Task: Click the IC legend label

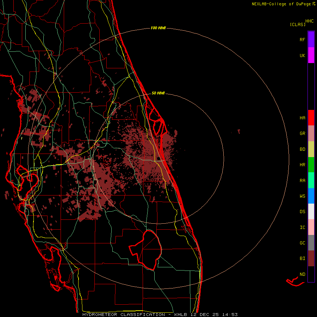Action: (x=302, y=228)
